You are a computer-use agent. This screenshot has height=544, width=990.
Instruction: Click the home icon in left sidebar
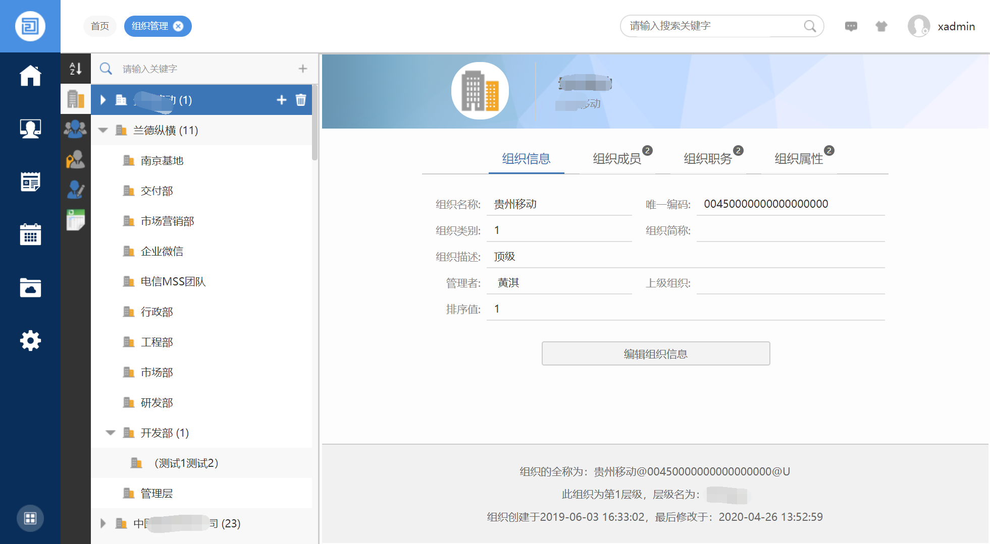click(30, 76)
